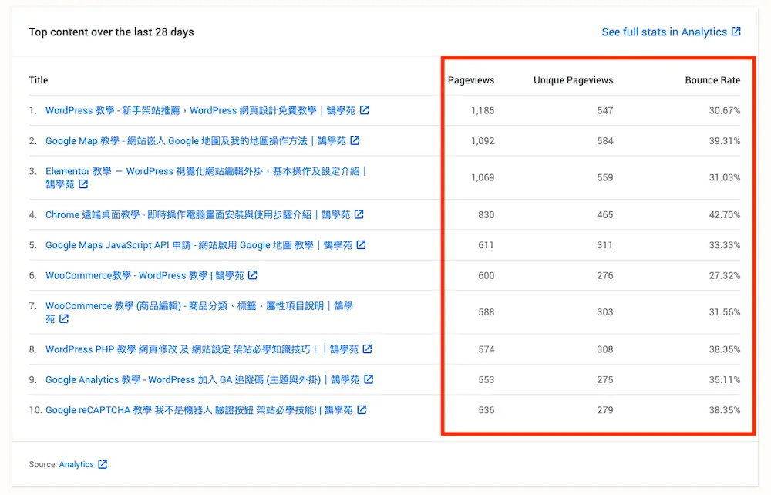Click external-link icon after WordPress PHP 教學 title

(367, 349)
